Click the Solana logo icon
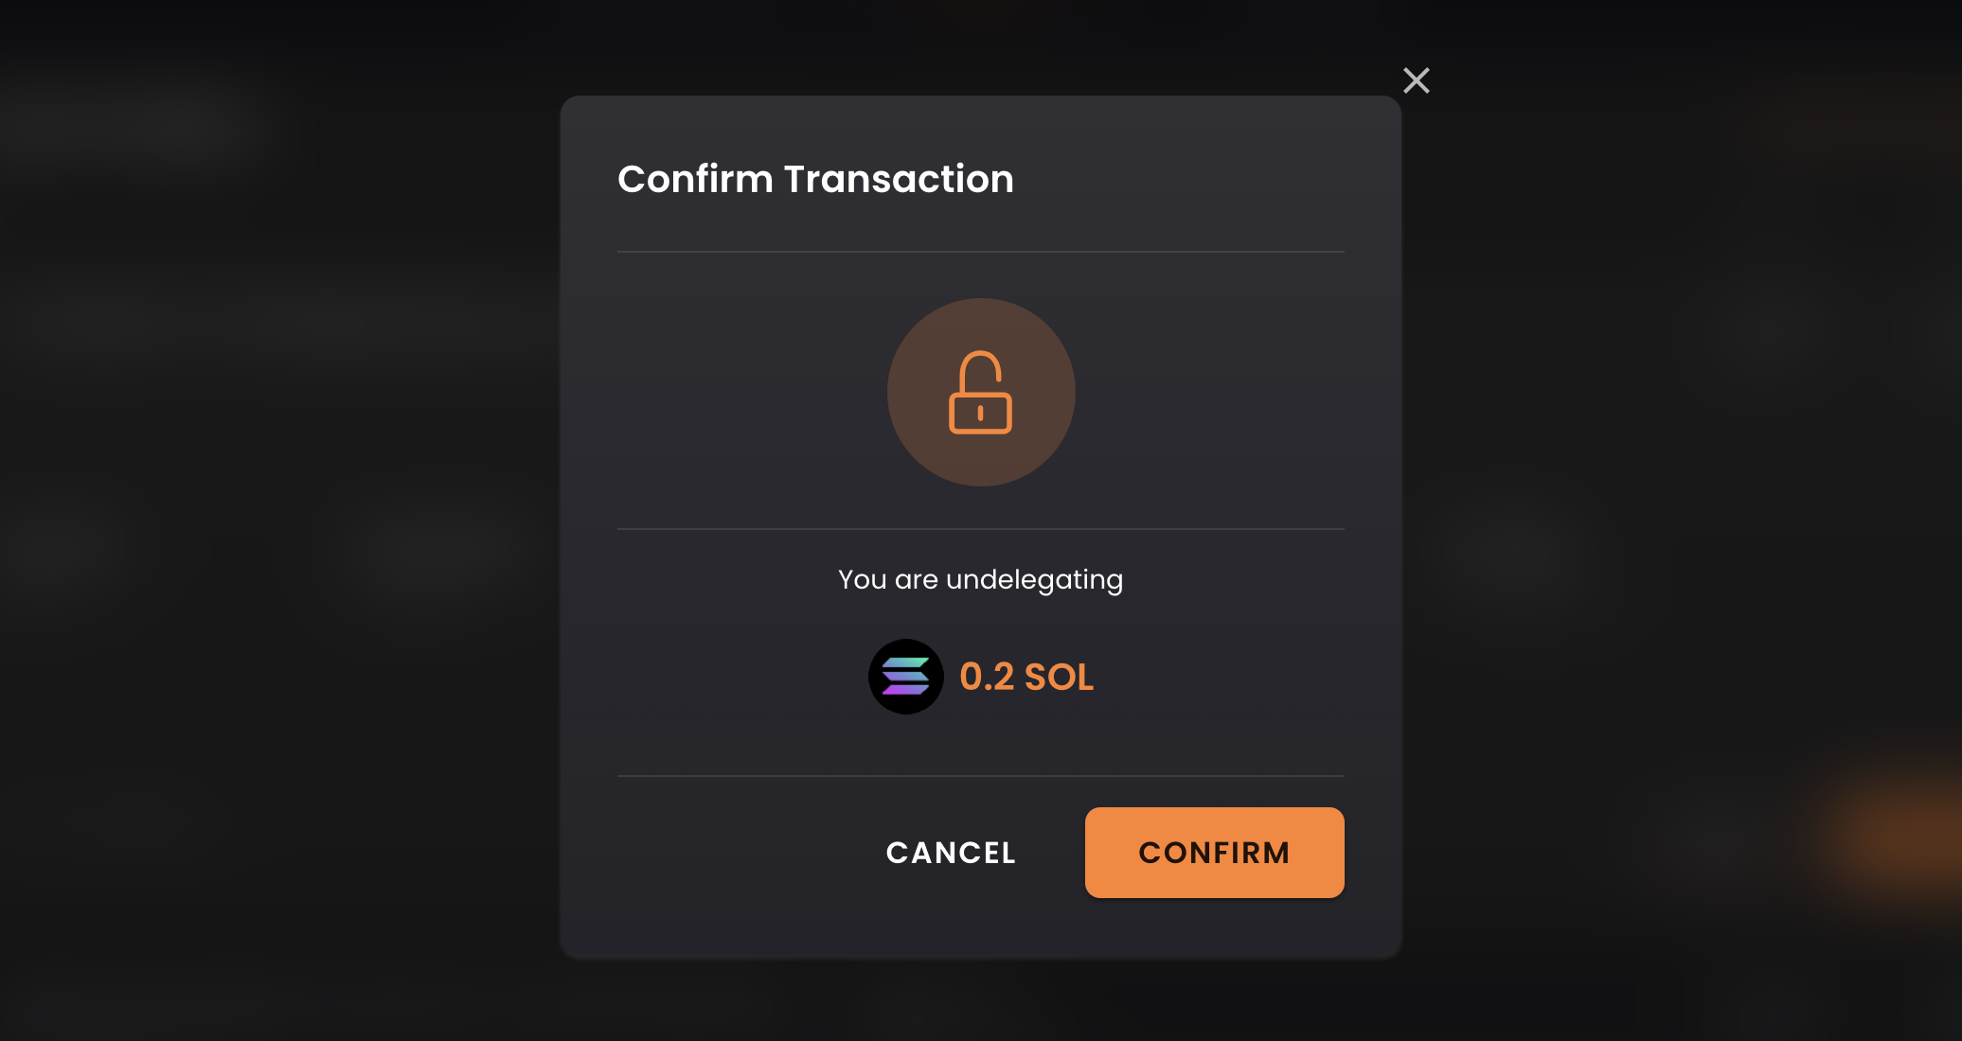Screen dimensions: 1962x1041 (905, 677)
